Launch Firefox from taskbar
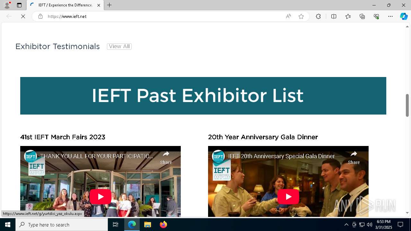Screen dimensions: 411x231 point(163,225)
